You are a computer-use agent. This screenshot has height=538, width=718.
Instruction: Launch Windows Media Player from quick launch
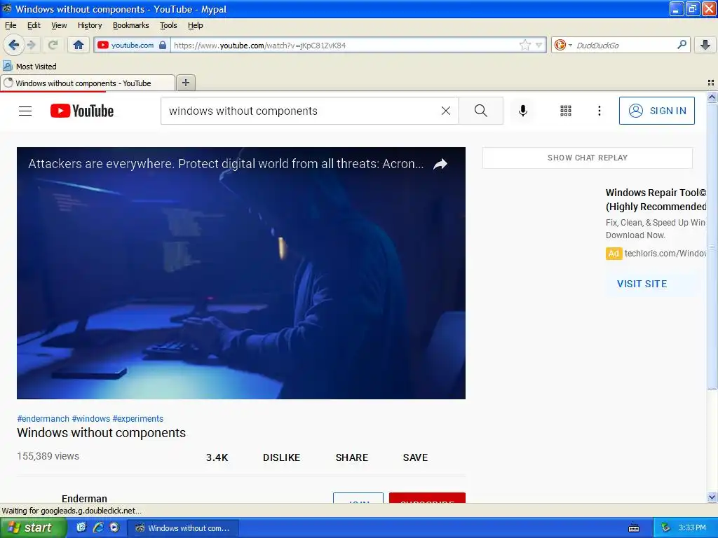click(x=114, y=527)
